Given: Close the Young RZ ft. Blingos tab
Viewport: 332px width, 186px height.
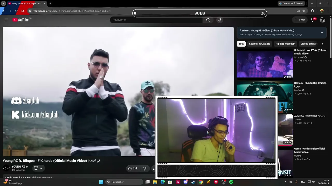Looking at the screenshot, I should (x=44, y=3).
